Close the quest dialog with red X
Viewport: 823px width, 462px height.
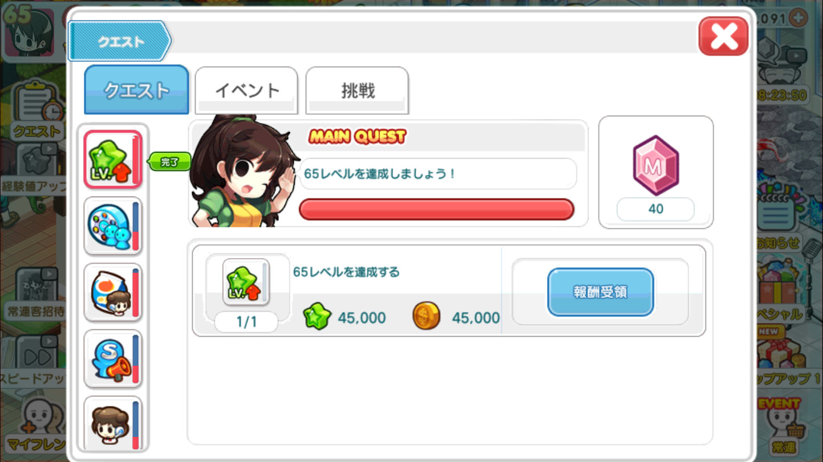click(723, 36)
